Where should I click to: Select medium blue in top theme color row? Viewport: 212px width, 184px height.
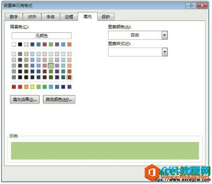(38, 44)
